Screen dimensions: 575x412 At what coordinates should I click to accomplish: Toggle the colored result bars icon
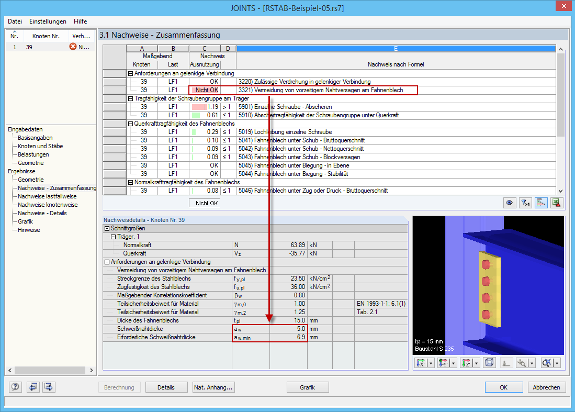(x=541, y=203)
